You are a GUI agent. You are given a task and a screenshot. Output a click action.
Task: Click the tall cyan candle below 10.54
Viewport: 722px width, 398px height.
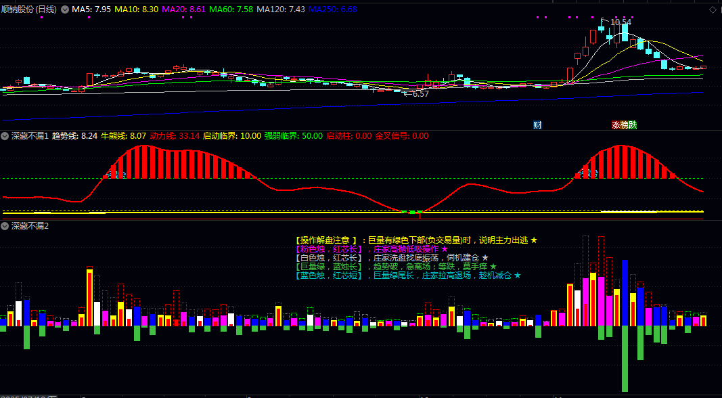click(x=625, y=32)
